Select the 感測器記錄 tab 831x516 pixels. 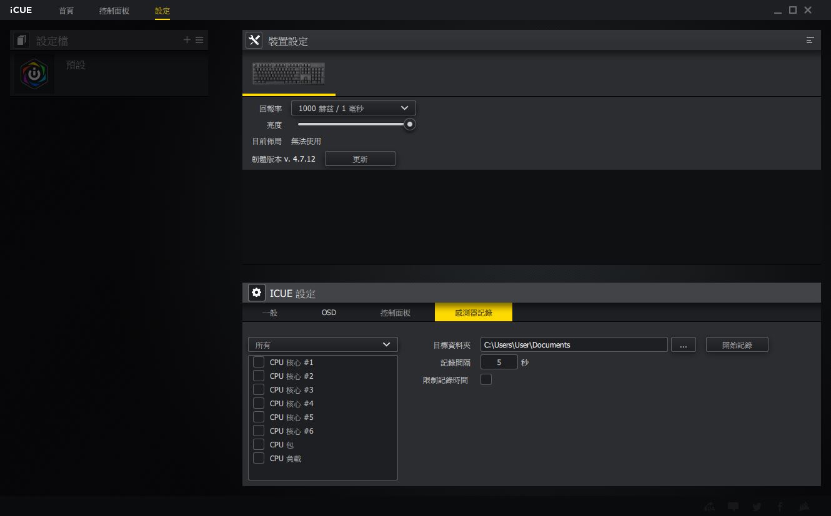tap(474, 313)
